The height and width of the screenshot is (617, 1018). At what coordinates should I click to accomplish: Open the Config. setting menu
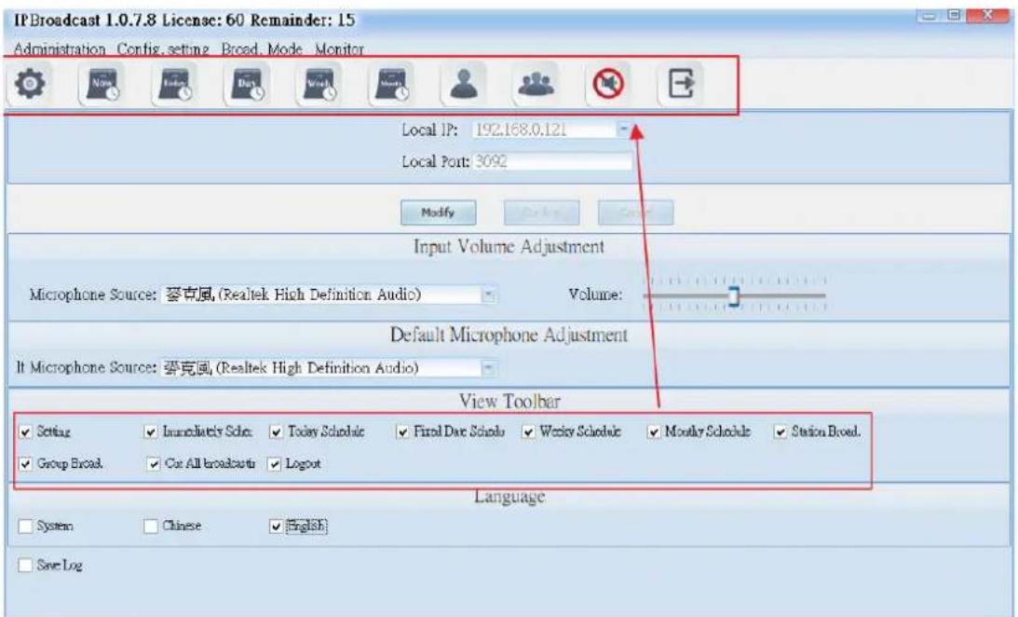[163, 48]
